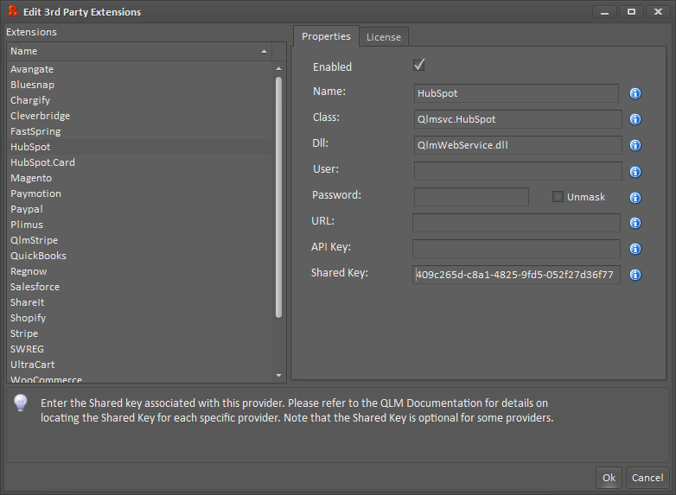
Task: Select Salesforce in the extensions list
Action: click(139, 287)
